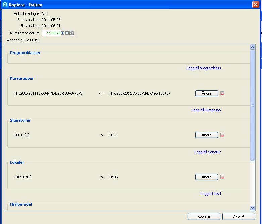Click Ändra for the HHC900 kursgrupp
Viewport: 262px width, 224px height.
(x=207, y=93)
